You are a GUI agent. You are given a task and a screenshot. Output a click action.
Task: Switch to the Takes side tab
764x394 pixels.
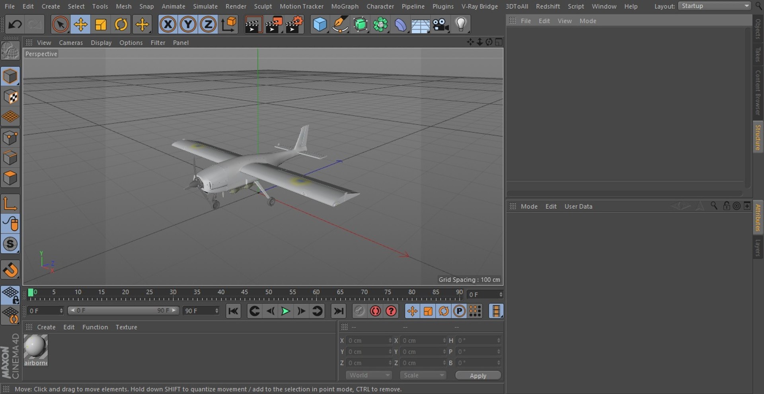tap(758, 54)
